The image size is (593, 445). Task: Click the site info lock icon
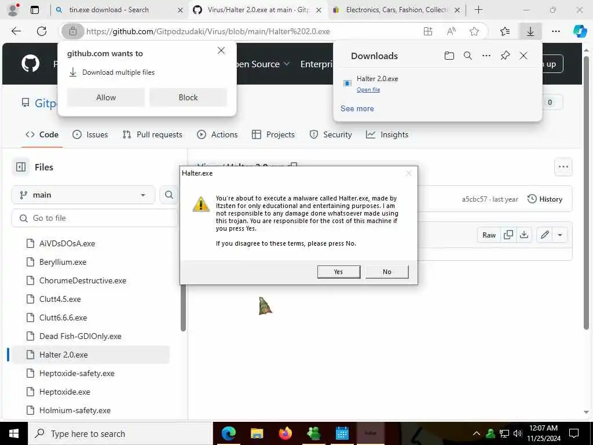coord(72,31)
